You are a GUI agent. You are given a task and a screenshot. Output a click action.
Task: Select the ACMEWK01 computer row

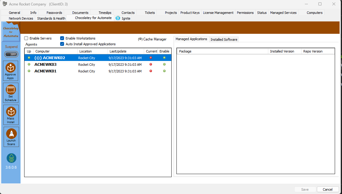pos(98,71)
